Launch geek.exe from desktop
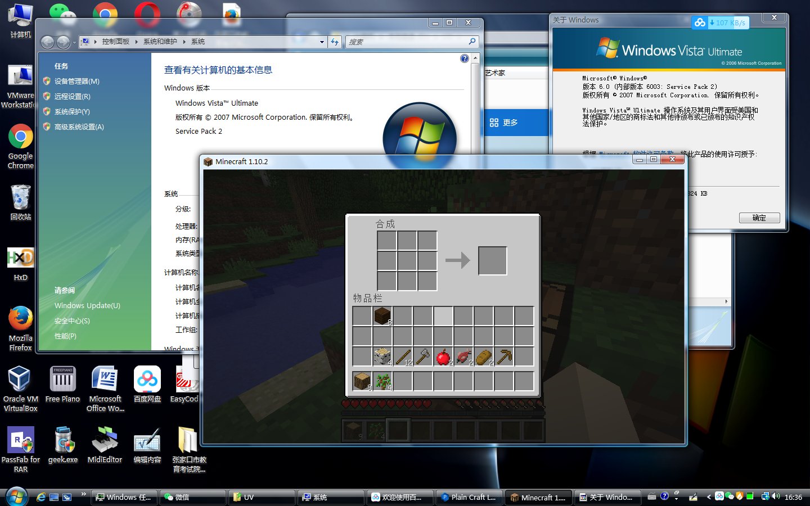This screenshot has width=810, height=506. pos(62,445)
